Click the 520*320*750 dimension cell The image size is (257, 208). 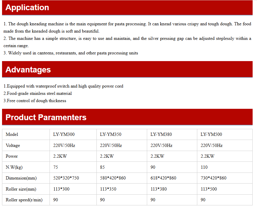coord(66,178)
